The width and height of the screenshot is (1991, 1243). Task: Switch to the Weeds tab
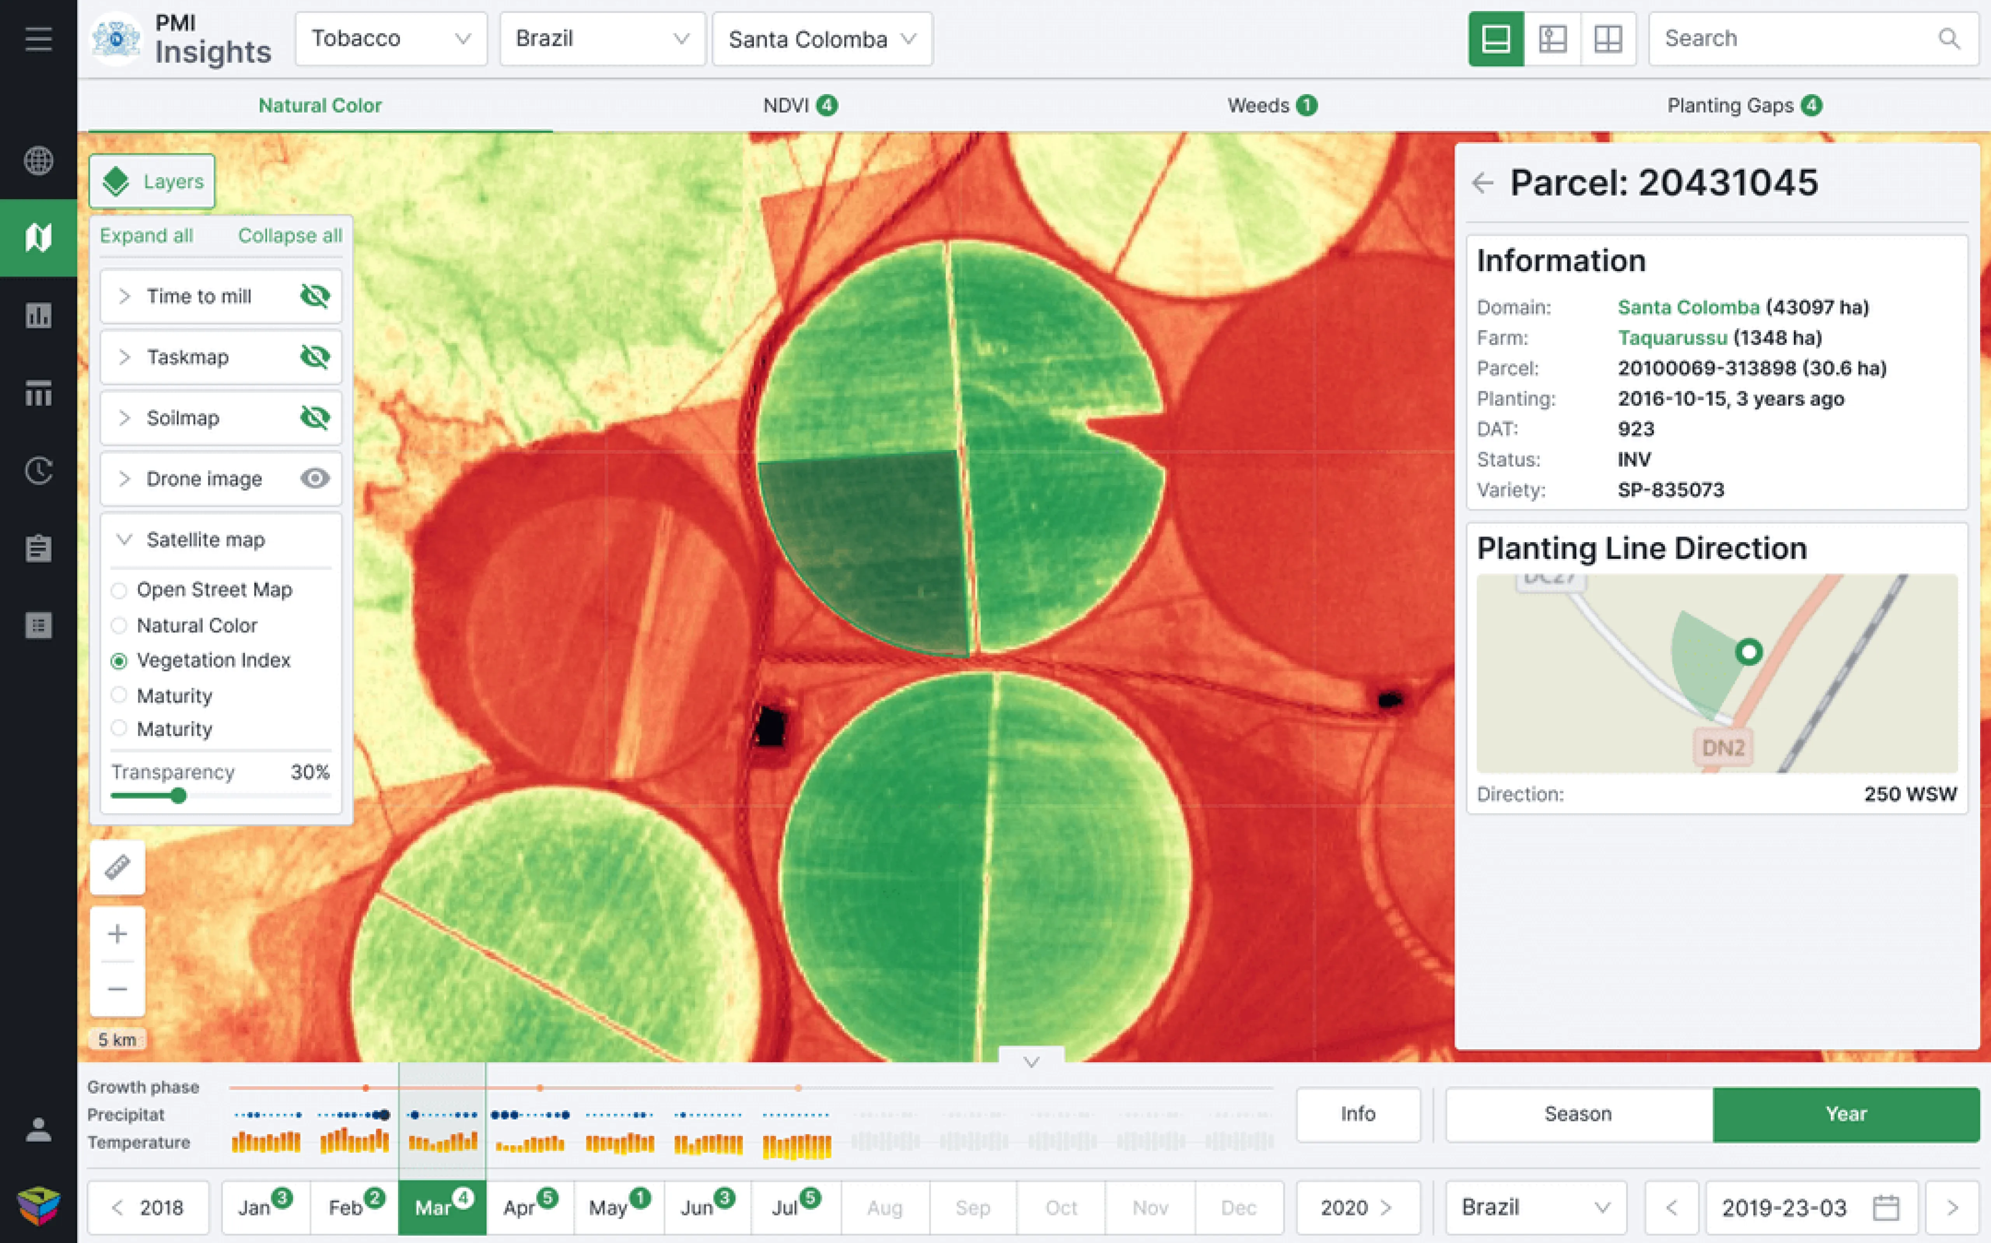tap(1272, 105)
